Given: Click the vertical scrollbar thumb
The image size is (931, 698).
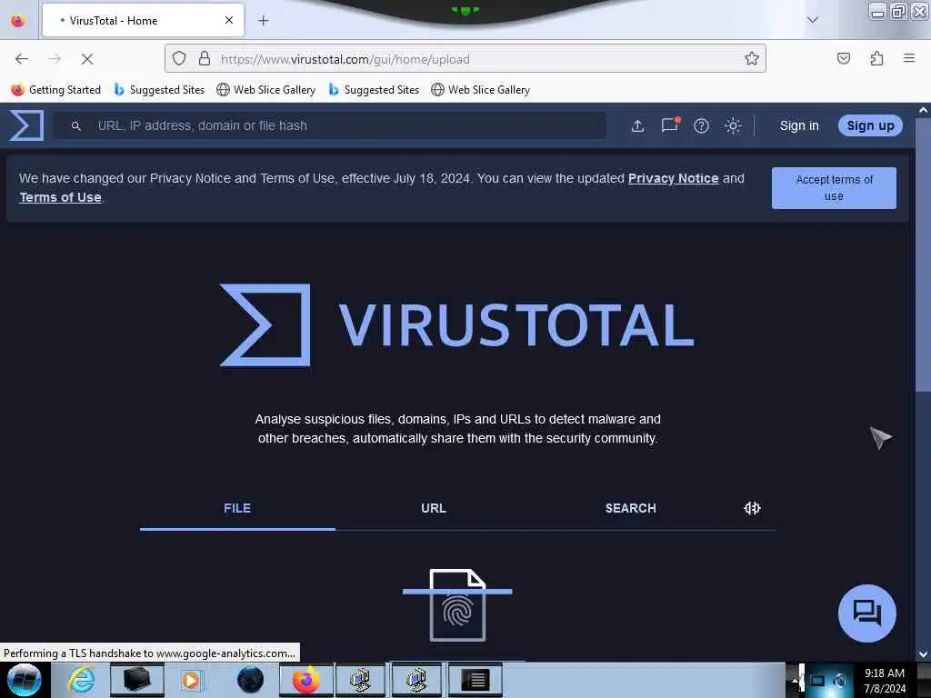Looking at the screenshot, I should pos(923,255).
